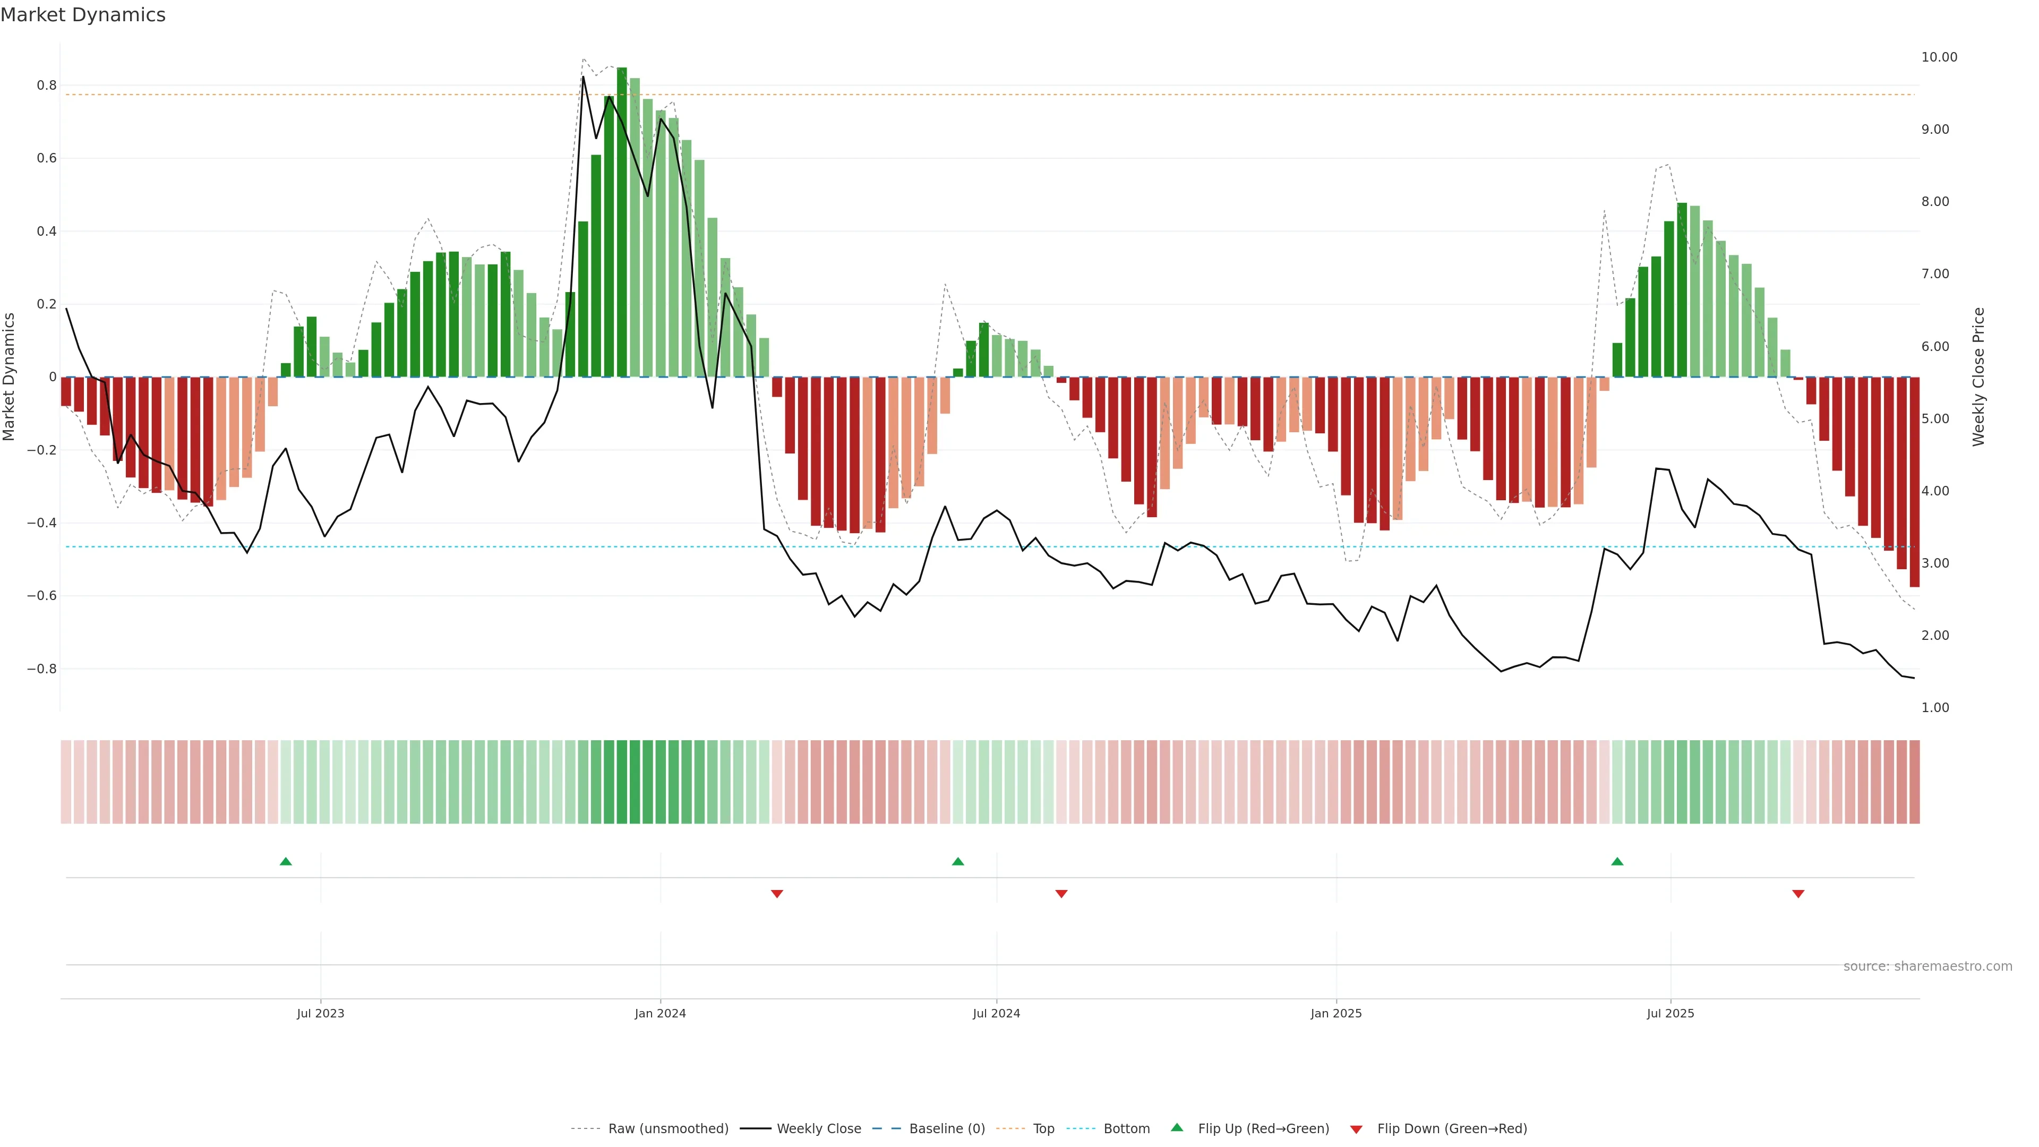Click the source: sharemaestro.com text
2039x1147 pixels.
point(1927,966)
